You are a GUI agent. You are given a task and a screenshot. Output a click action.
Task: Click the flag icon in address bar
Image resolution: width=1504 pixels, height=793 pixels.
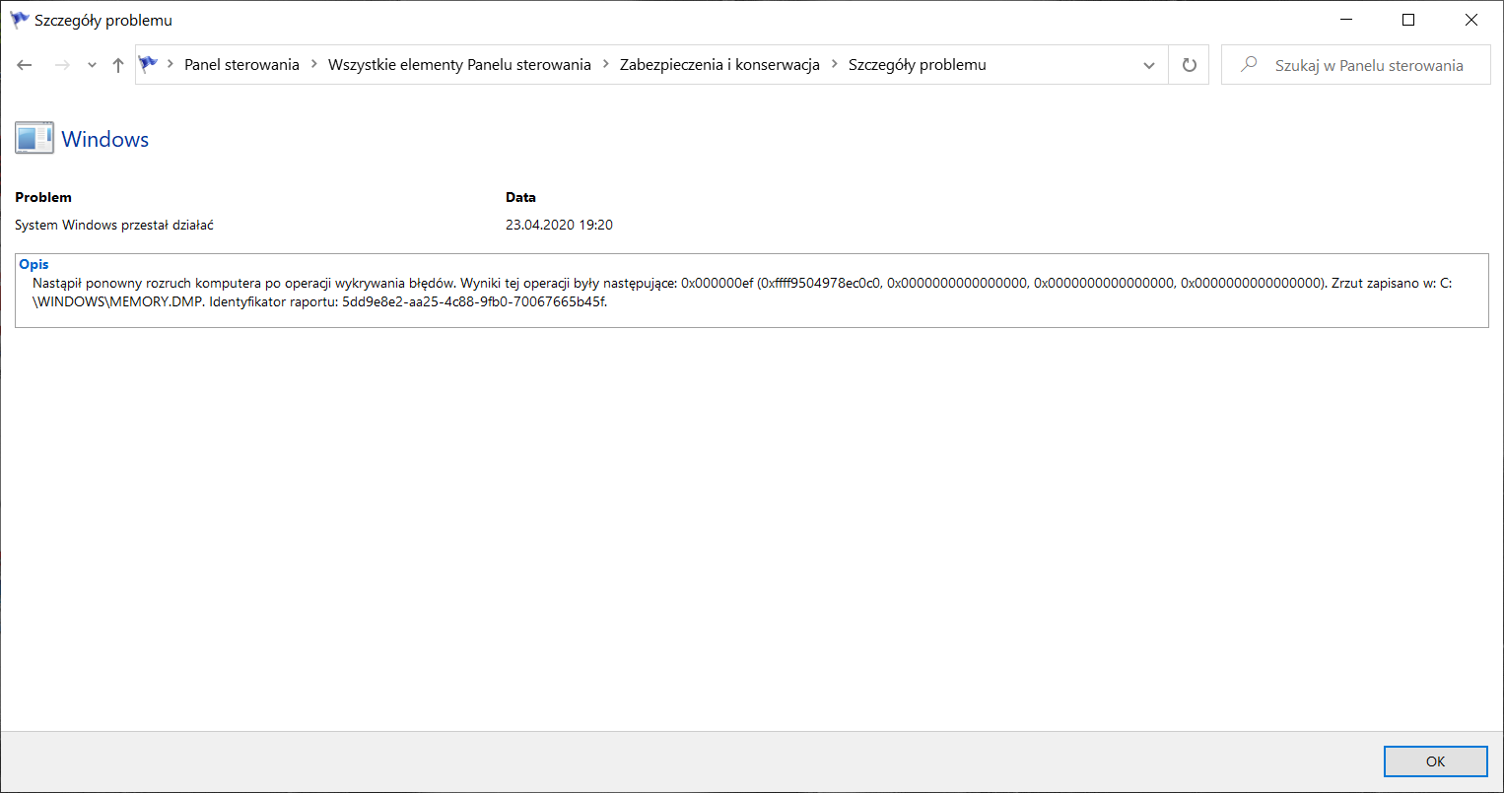point(148,65)
